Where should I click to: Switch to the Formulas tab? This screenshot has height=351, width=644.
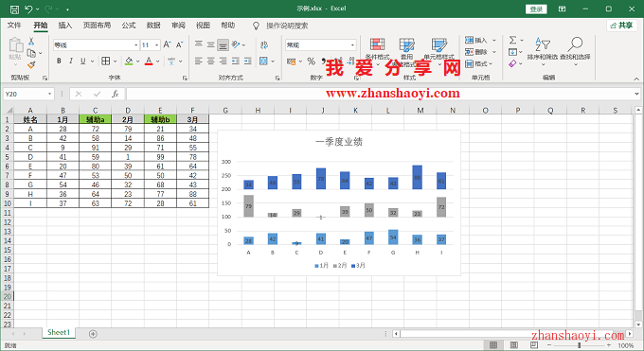pos(129,26)
